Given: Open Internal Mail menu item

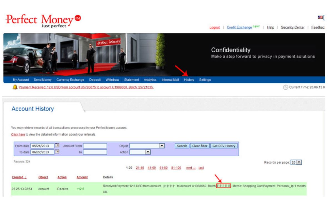Looking at the screenshot, I should (170, 80).
